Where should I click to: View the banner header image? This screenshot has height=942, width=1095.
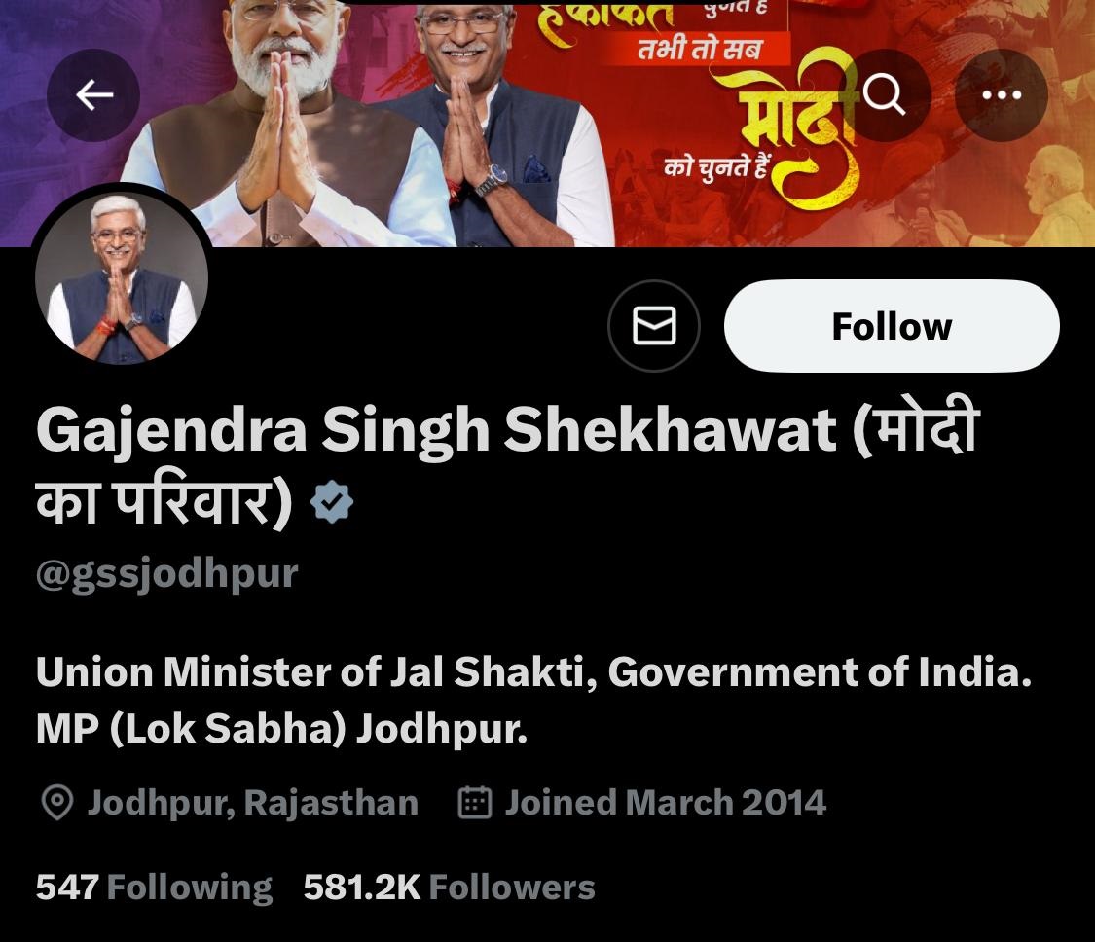(x=547, y=123)
